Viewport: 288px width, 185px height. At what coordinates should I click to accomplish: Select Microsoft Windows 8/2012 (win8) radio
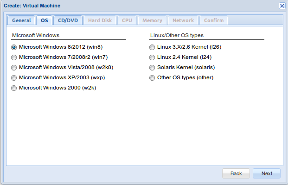(x=14, y=47)
